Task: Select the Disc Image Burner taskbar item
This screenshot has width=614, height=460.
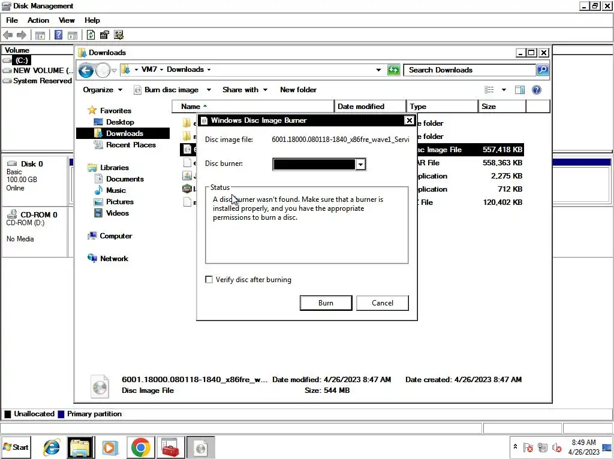Action: (x=200, y=447)
